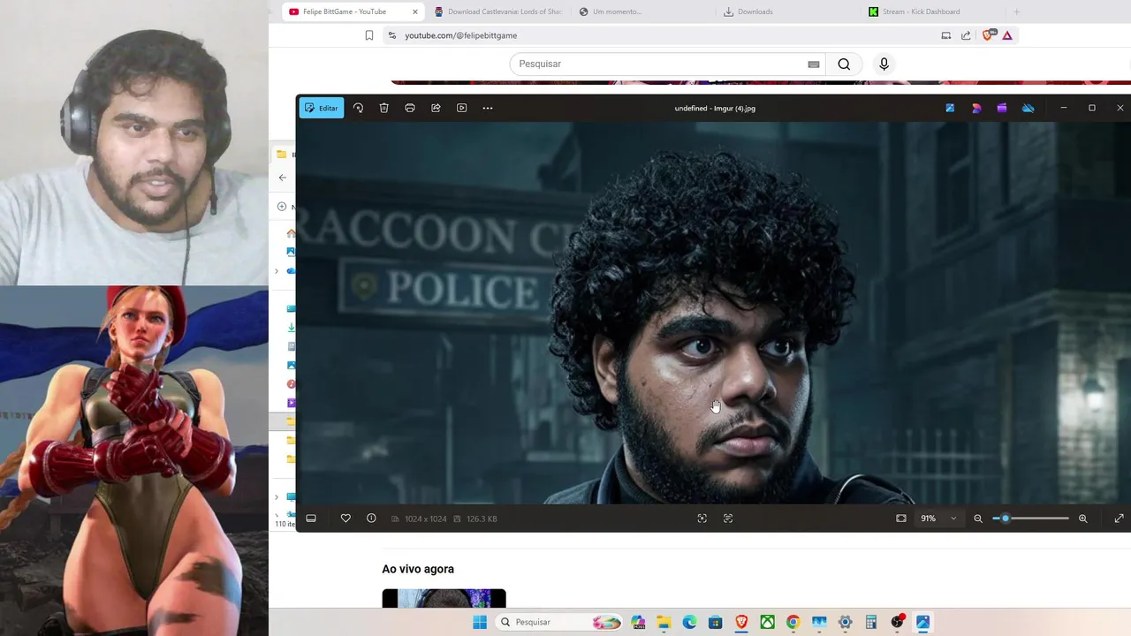
Task: Click the share icon in Brave address bar
Action: coord(966,35)
